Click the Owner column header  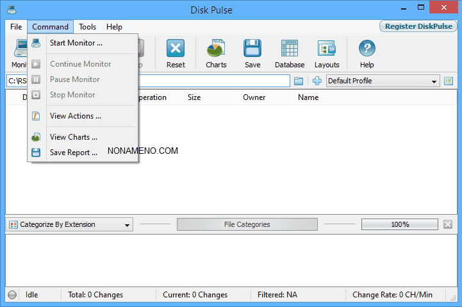click(x=254, y=97)
